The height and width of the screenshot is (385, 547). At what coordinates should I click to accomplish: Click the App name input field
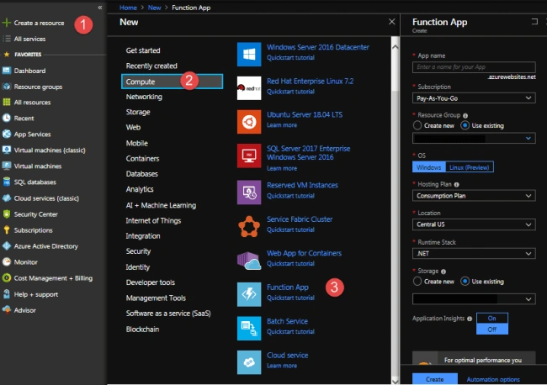click(474, 67)
